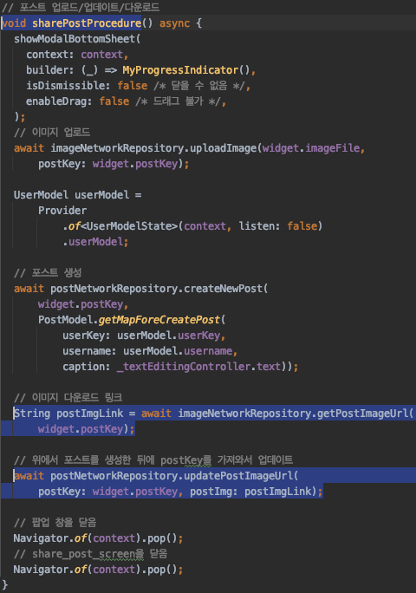Click first Navigator.of(context).pop() line
Screen dimensions: 416x593
[x=98, y=538]
